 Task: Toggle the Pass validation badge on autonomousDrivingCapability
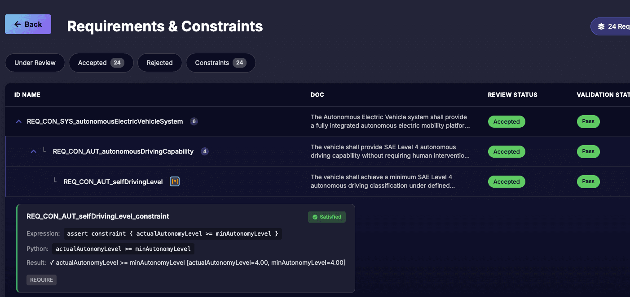[x=588, y=151]
